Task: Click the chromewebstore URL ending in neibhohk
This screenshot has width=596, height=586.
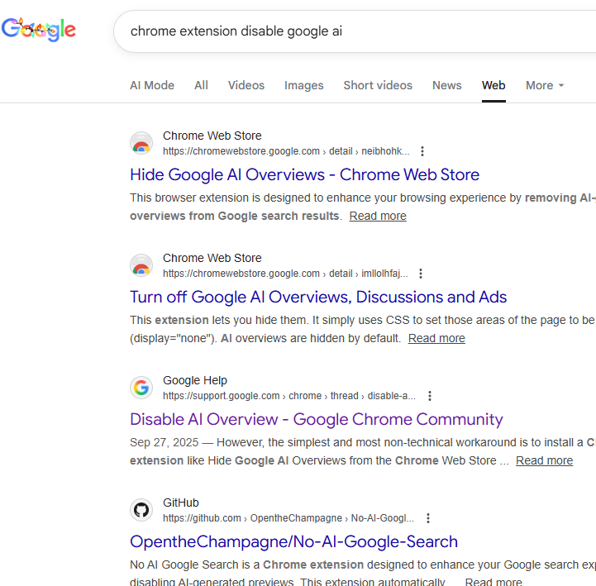Action: coord(286,151)
